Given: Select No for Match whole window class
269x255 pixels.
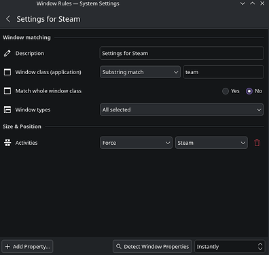Looking at the screenshot, I should click(x=254, y=91).
